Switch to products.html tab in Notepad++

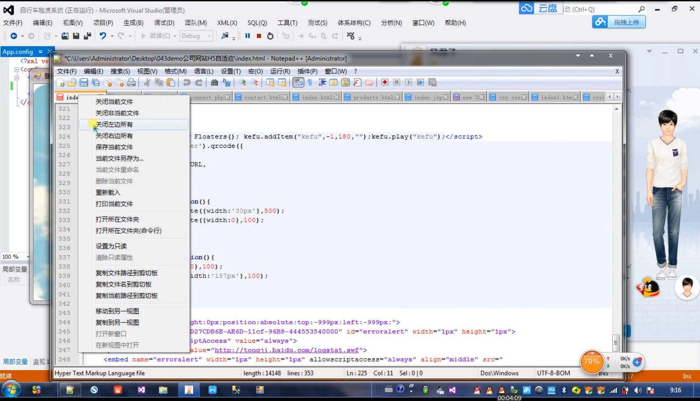pyautogui.click(x=372, y=97)
